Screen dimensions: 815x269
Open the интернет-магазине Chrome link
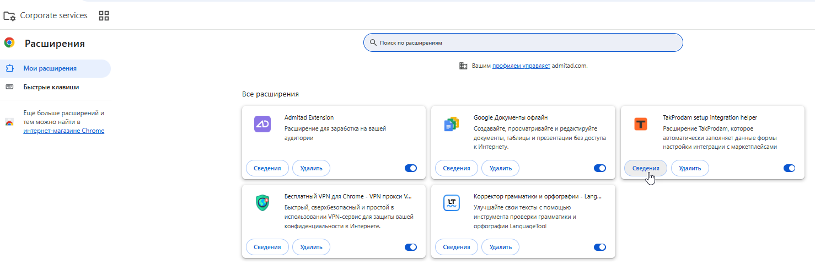point(63,131)
